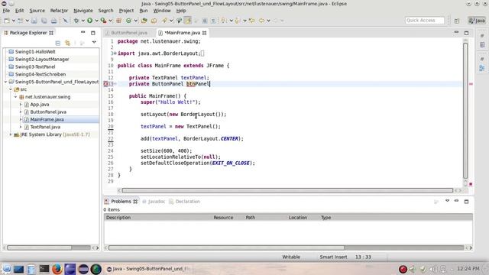Click Collapse All in Package Explorer

point(58,43)
